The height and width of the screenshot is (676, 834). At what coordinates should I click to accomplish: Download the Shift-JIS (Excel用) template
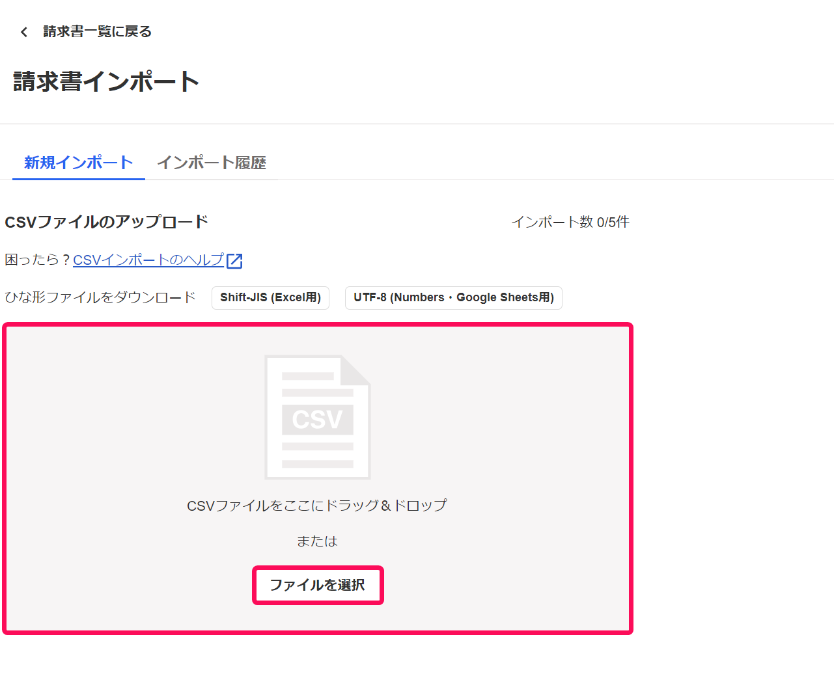[270, 297]
